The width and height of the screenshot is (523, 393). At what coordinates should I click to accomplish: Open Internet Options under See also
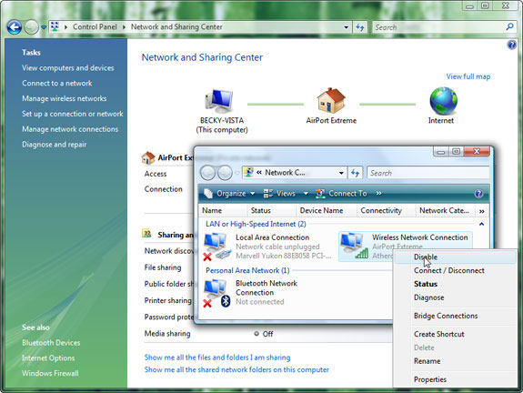(x=48, y=358)
